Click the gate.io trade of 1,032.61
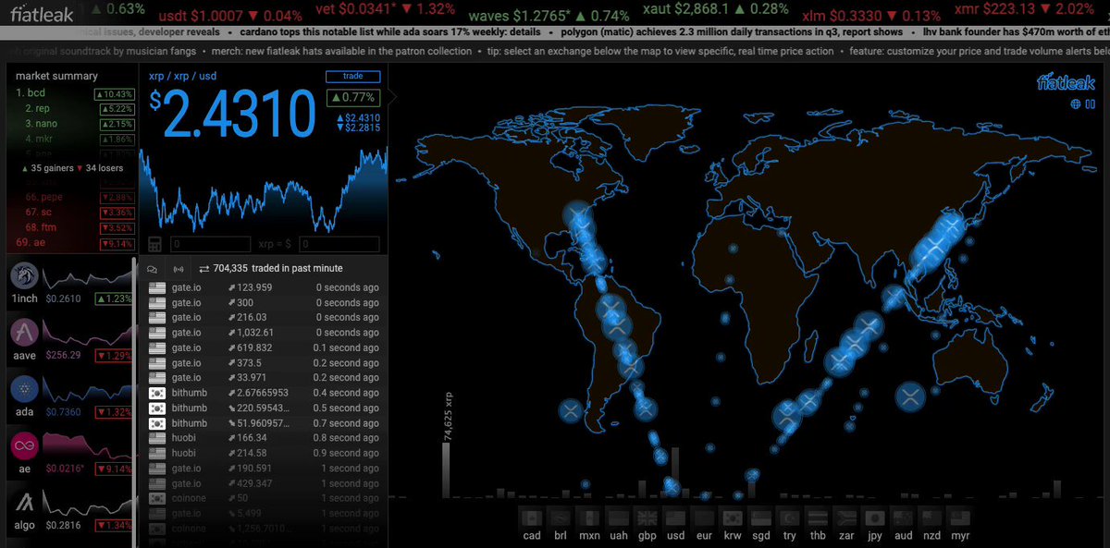The height and width of the screenshot is (548, 1110). (264, 333)
